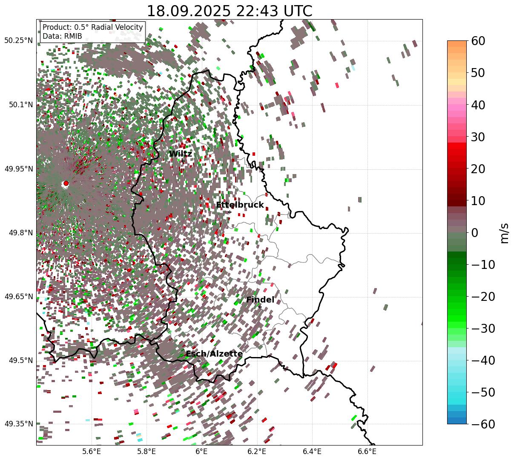Click the colorbar value 40 label
The height and width of the screenshot is (460, 514).
[478, 105]
